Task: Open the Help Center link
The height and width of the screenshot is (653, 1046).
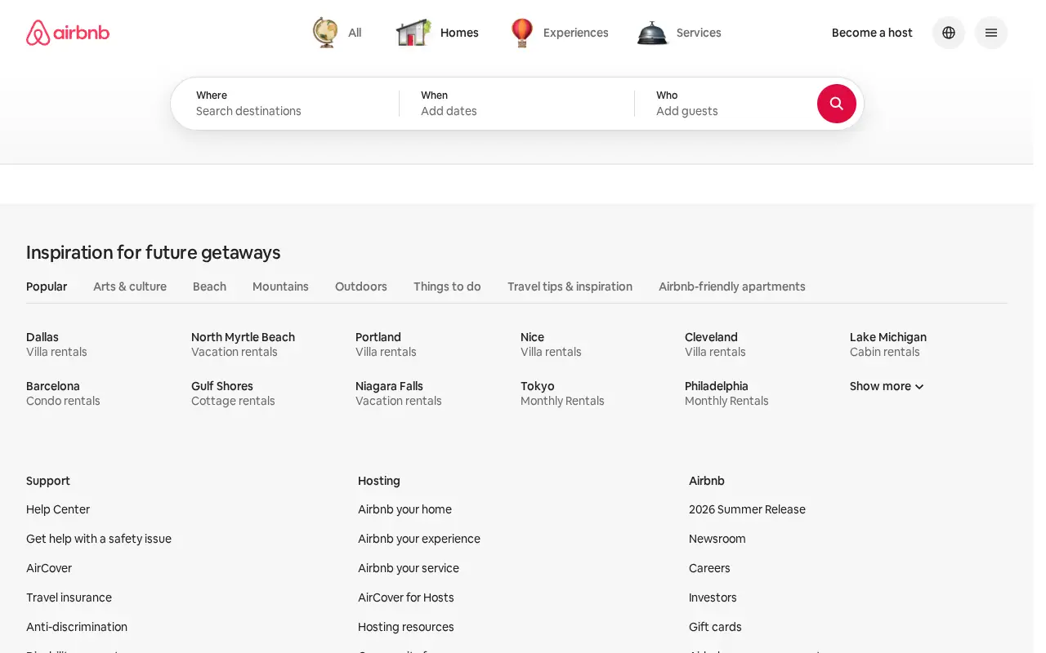Action: [58, 509]
